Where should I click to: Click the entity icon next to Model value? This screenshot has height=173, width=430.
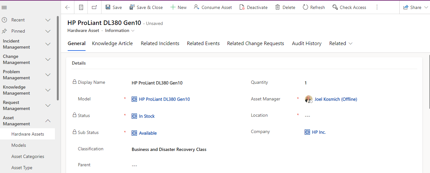134,99
